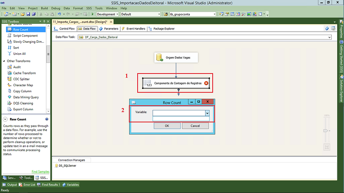This screenshot has width=344, height=193.
Task: Click Cancel in the Row Count dialog
Action: tap(195, 126)
